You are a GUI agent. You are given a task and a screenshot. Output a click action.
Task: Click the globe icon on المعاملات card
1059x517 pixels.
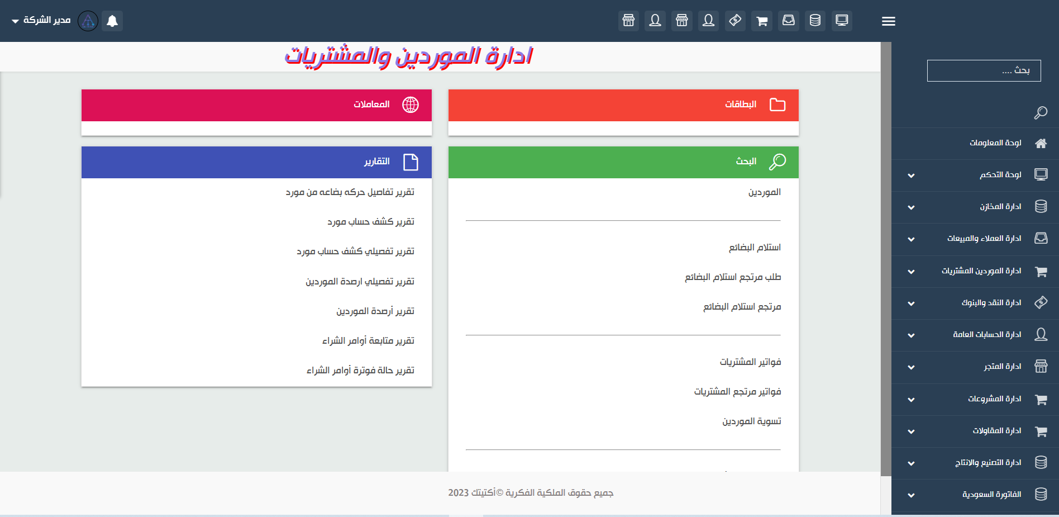coord(411,105)
